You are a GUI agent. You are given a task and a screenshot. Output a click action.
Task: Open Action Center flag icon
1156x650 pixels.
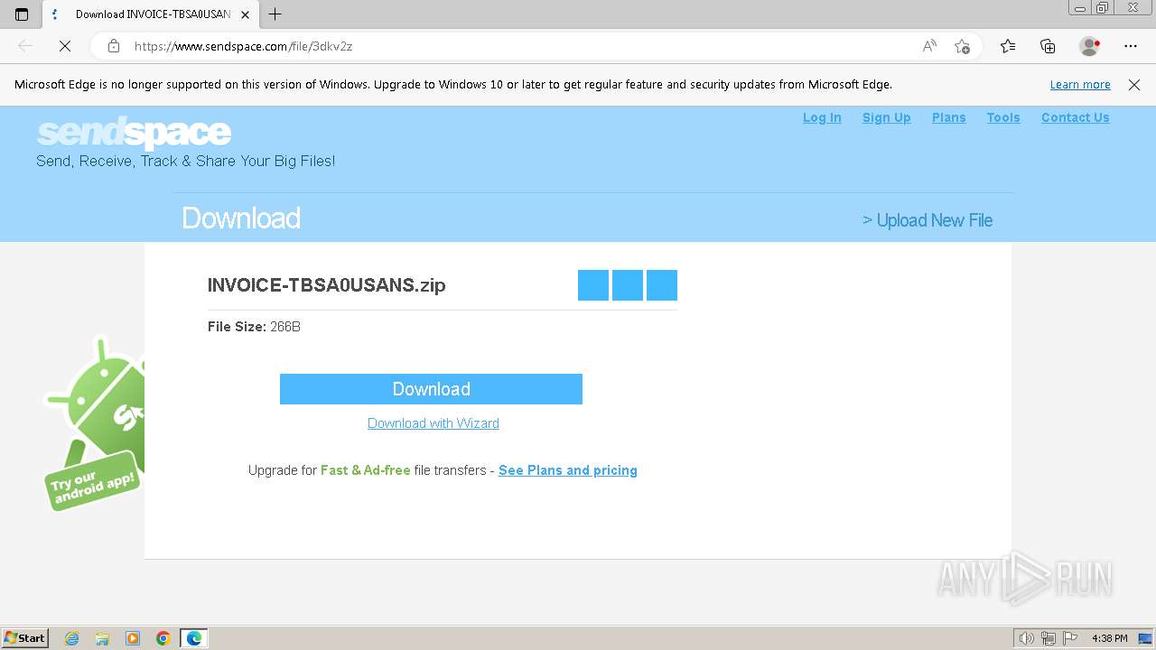click(1070, 638)
